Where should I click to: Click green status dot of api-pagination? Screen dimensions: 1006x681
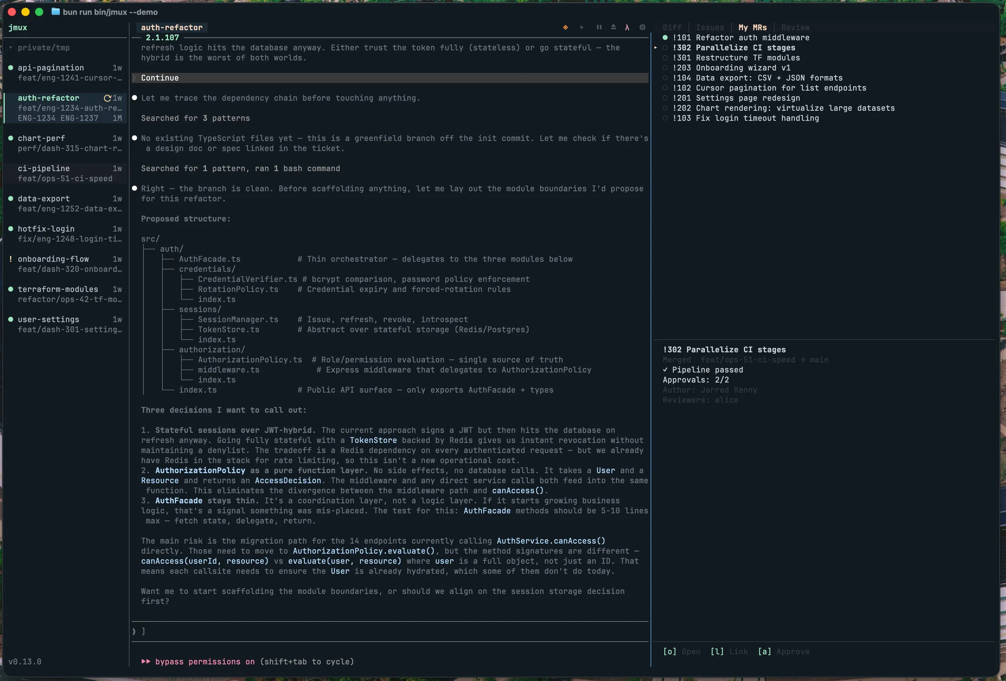point(11,68)
